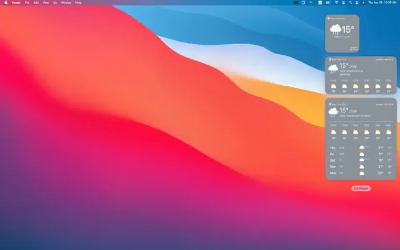Select Mon row in large forecast widget
Screen dimensions: 400x250
click(361, 173)
